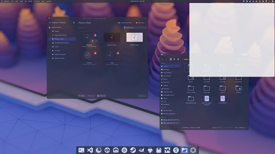Open Network in Dolphin places panel
This screenshot has height=154, width=275.
click(x=171, y=104)
